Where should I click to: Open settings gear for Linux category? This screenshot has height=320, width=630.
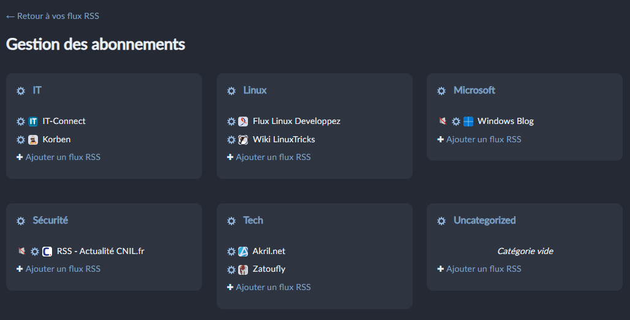click(x=231, y=91)
